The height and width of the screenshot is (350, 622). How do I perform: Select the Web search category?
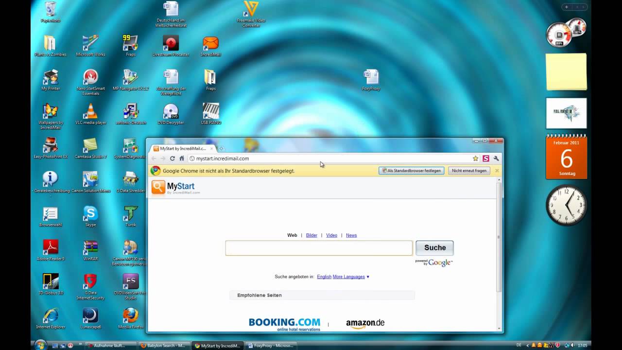click(x=292, y=235)
